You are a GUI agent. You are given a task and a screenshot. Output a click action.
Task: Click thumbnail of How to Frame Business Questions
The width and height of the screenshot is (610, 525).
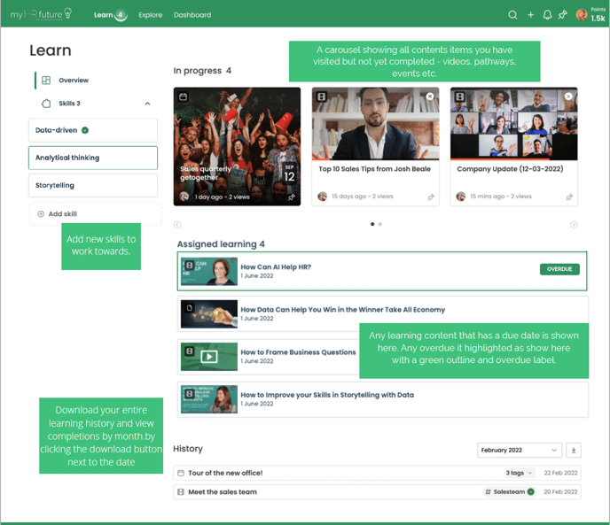click(209, 357)
